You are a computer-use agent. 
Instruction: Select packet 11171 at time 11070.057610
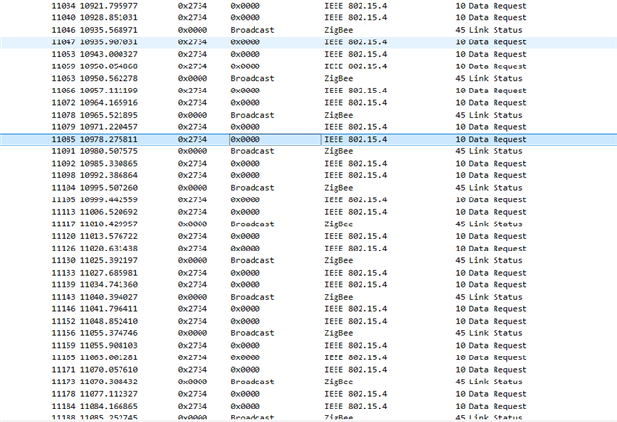[308, 370]
